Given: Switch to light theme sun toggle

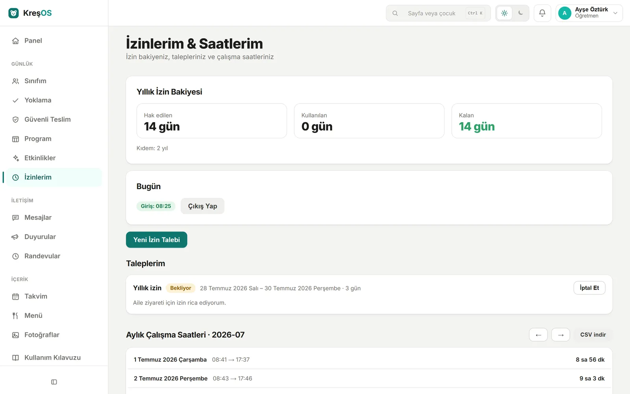Looking at the screenshot, I should pos(504,13).
